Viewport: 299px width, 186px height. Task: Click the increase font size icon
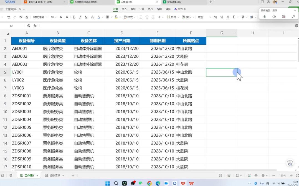61,17
